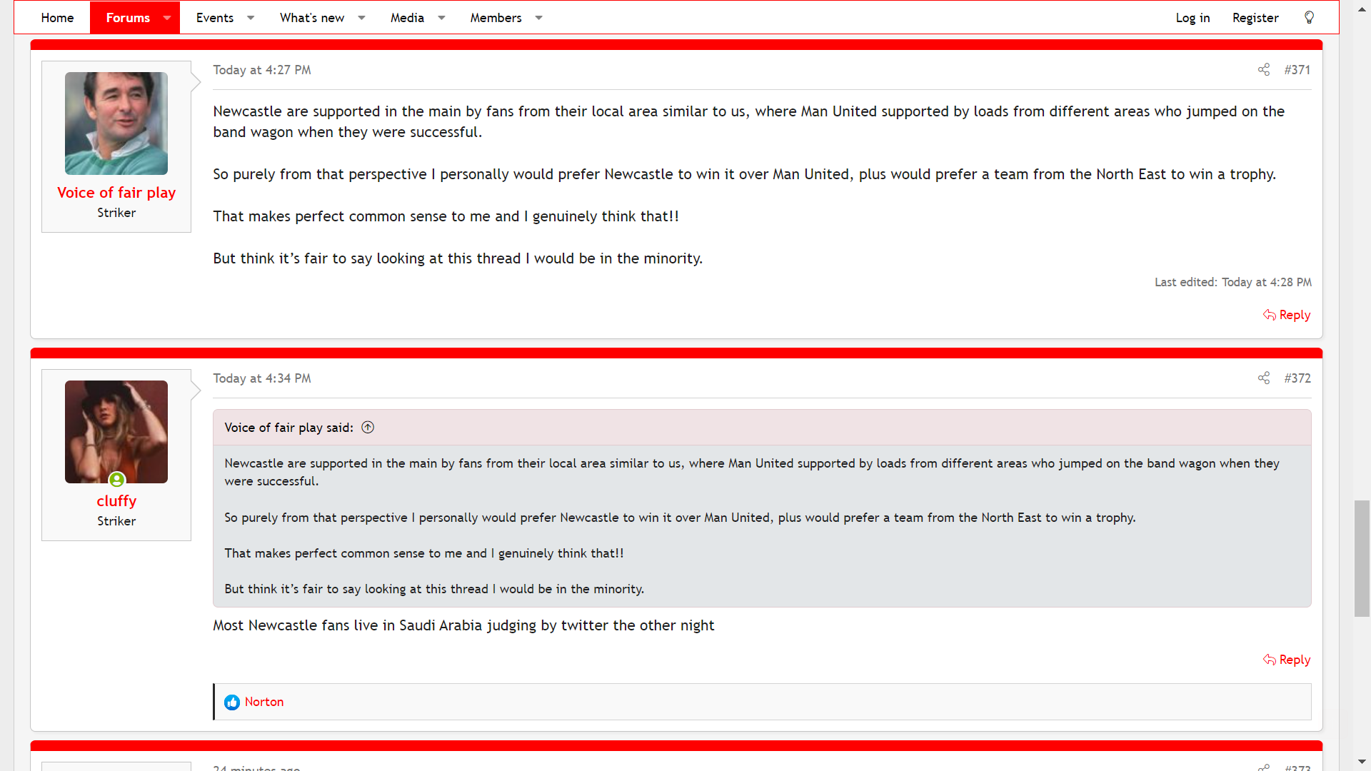Click the vertical scrollbar thumb
This screenshot has height=771, width=1371.
coord(1362,558)
